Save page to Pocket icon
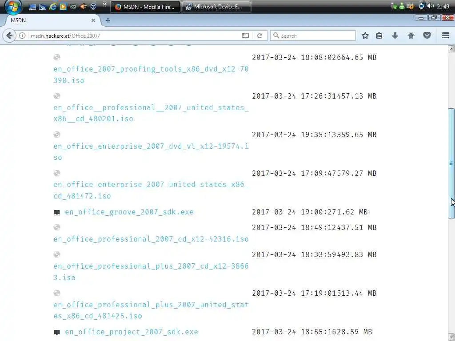The height and width of the screenshot is (341, 455). 427,36
